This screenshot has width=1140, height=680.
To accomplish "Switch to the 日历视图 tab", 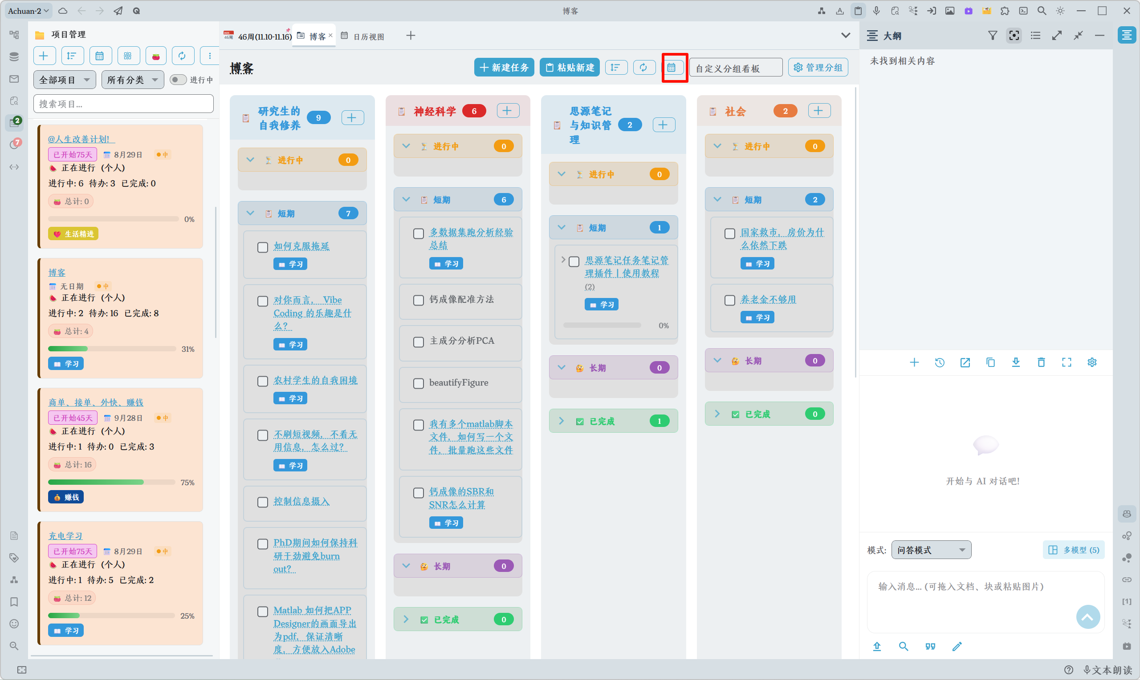I will 368,36.
